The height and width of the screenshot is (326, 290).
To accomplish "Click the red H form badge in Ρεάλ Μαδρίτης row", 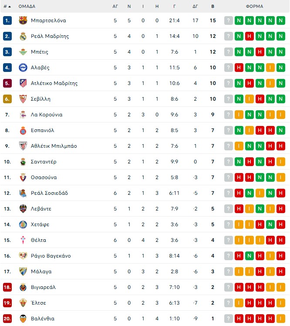I will click(249, 36).
